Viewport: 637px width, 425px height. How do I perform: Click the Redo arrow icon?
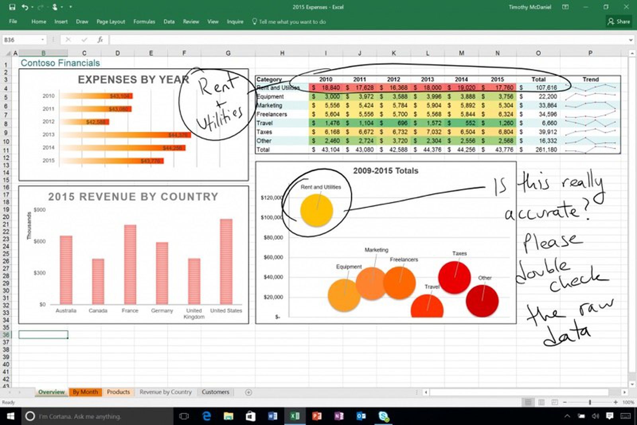[40, 7]
